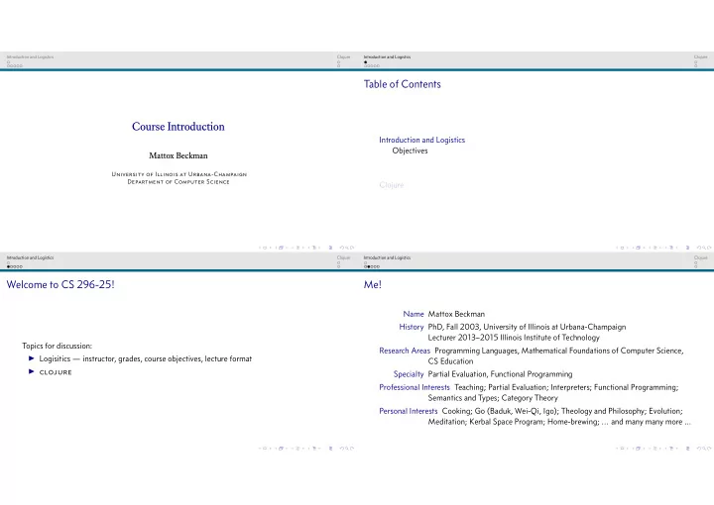The height and width of the screenshot is (505, 714).
Task: Click the 'CLOJURE' bullet item
Action: 56,372
